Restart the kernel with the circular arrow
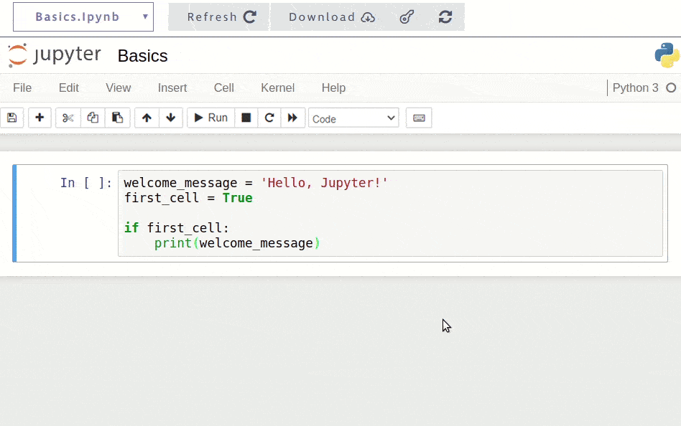The image size is (681, 426). point(269,118)
